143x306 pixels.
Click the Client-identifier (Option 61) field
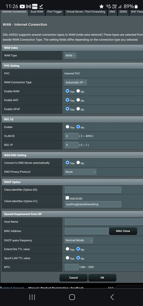93,204
